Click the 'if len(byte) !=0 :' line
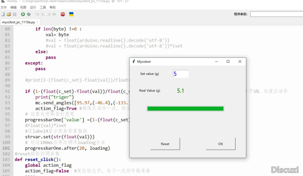 point(58,29)
